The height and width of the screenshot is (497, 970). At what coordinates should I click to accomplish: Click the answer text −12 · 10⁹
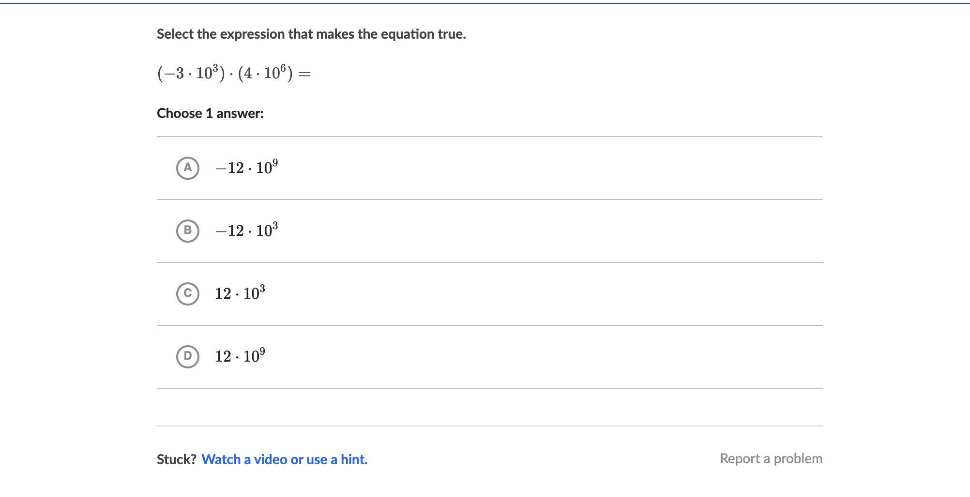(x=247, y=168)
